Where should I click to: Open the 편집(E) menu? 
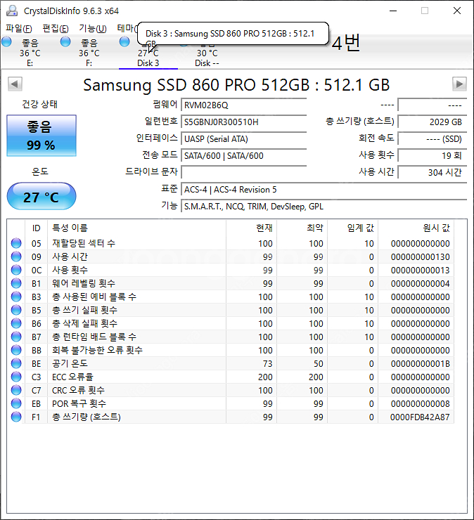coord(56,29)
